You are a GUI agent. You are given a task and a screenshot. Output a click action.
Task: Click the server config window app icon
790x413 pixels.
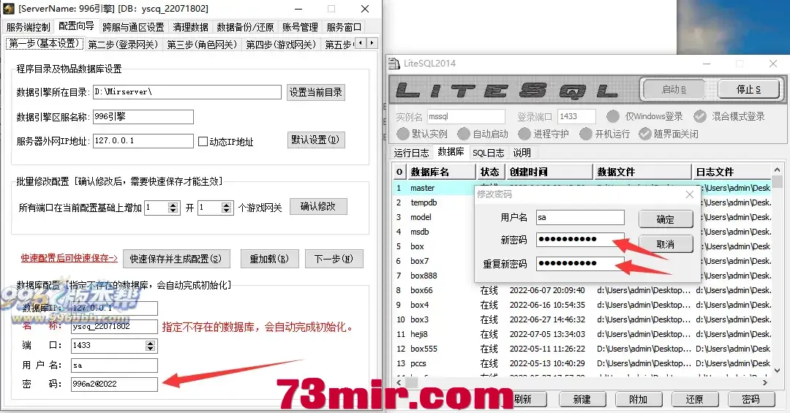(x=8, y=9)
